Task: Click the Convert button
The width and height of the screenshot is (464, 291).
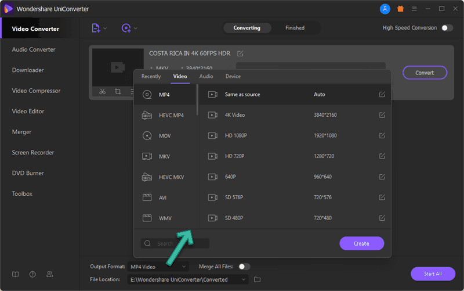Action: tap(425, 73)
